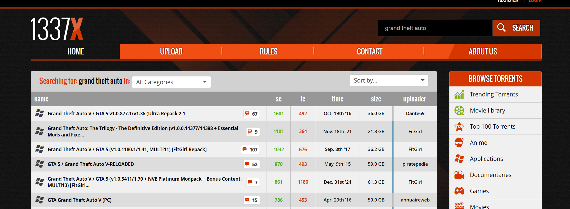The width and height of the screenshot is (570, 209).
Task: Click category icon beside Grand Theft Auto V-RELOADED
Action: [x=39, y=164]
